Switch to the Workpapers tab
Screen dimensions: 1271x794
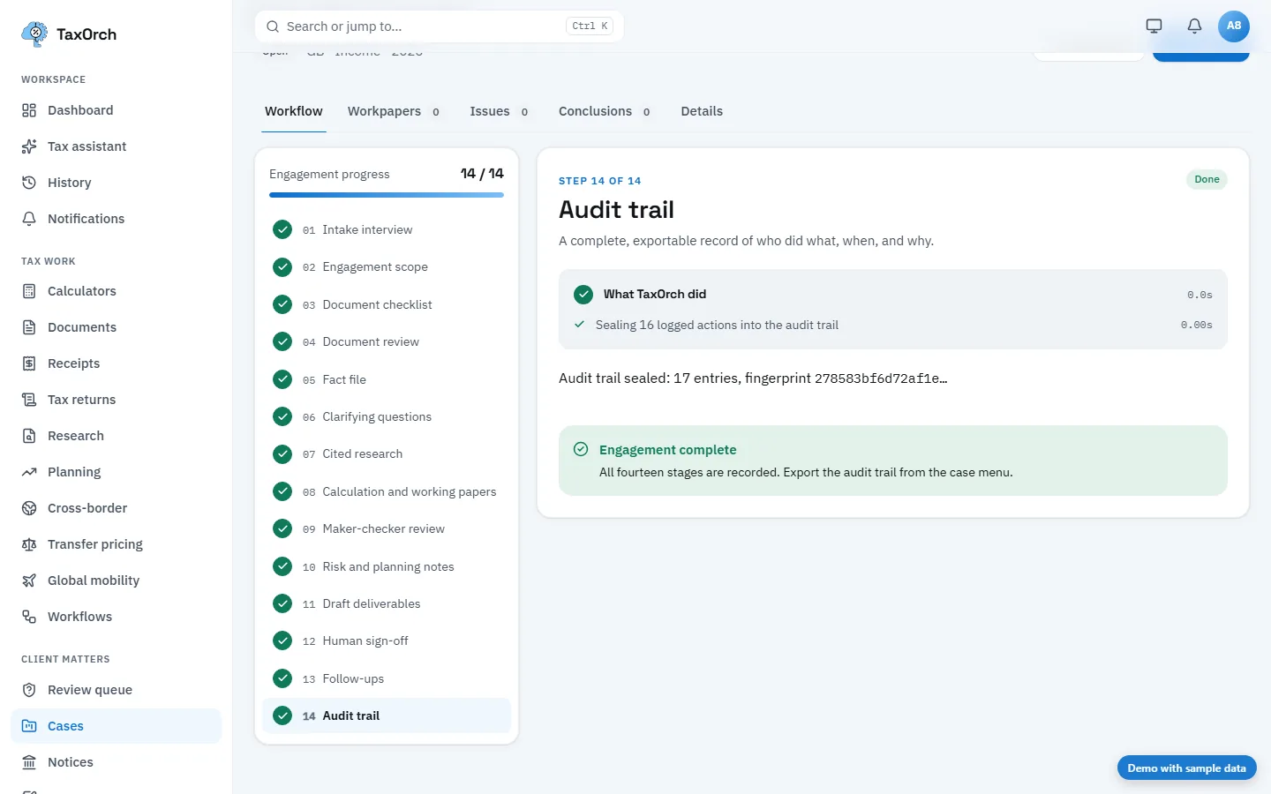(394, 111)
